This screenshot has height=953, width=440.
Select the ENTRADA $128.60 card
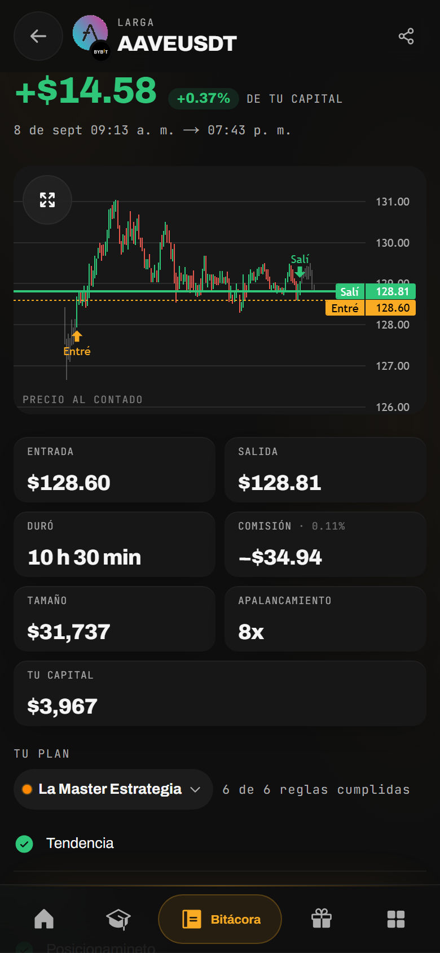[x=115, y=470]
